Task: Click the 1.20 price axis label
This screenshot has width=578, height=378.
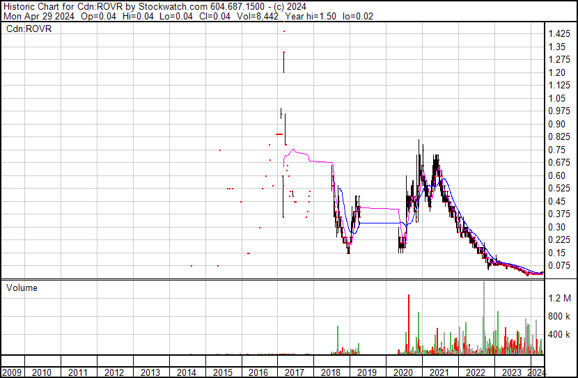Action: pos(556,72)
